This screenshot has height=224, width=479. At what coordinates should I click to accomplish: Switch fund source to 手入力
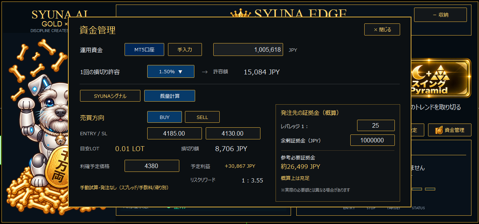tap(185, 49)
